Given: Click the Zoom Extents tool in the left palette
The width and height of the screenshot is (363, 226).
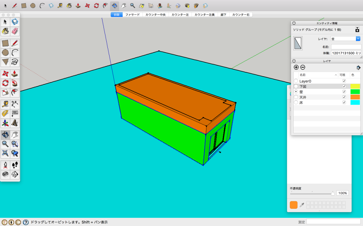Looking at the screenshot, I should pos(5,153).
